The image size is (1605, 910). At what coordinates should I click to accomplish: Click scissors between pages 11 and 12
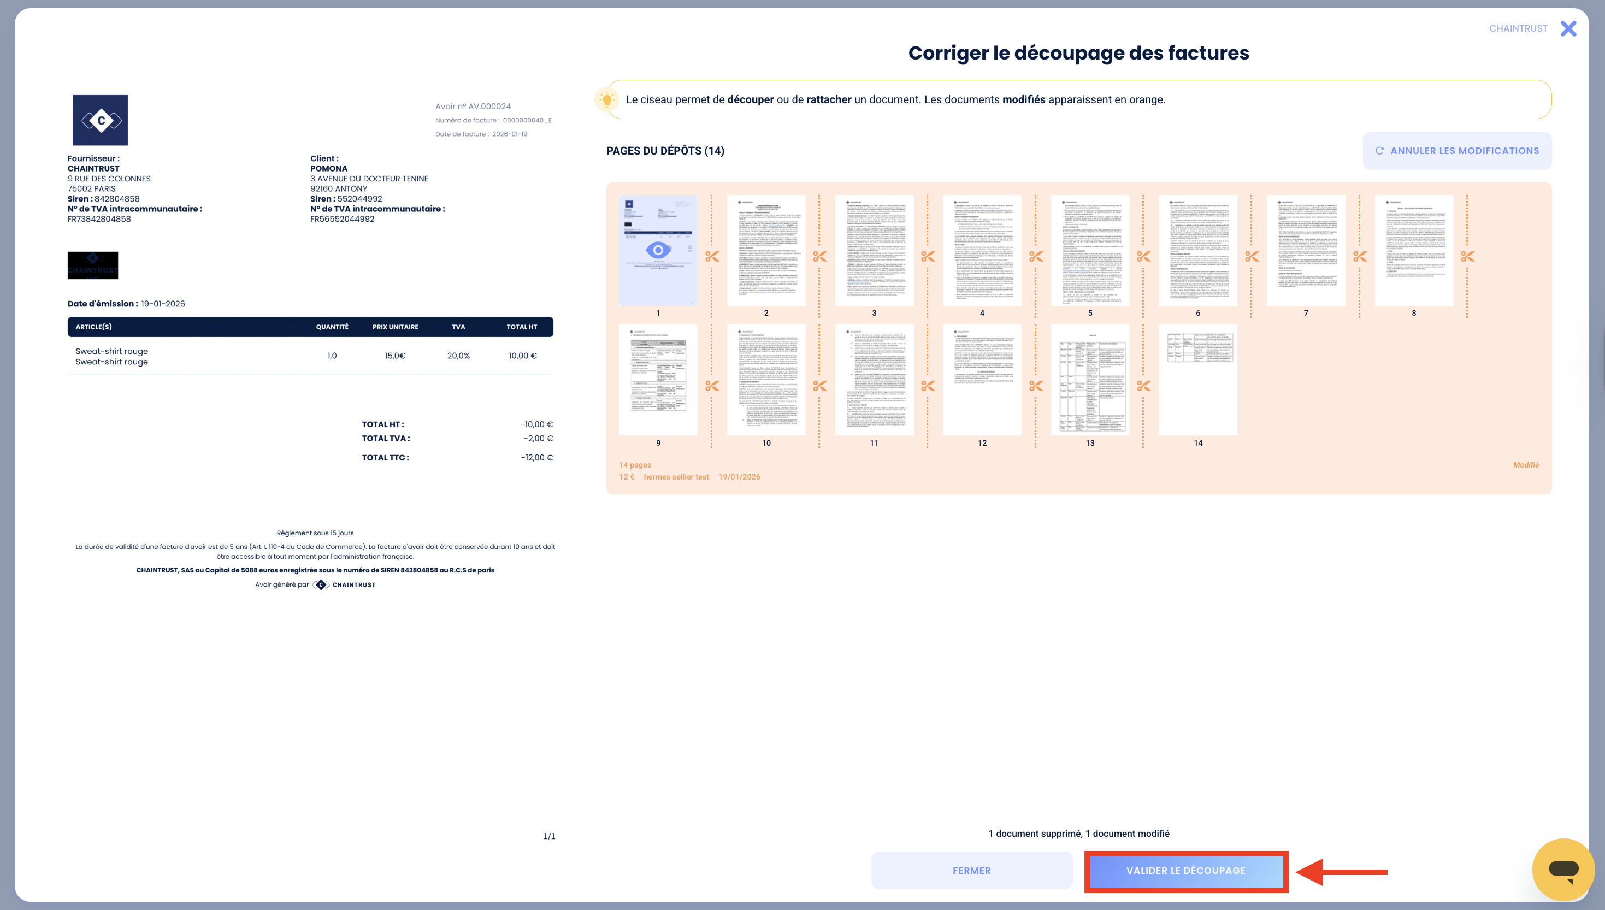coord(928,386)
